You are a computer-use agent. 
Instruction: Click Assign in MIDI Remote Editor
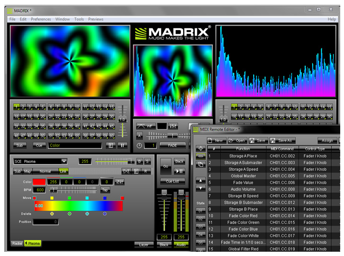[327, 140]
